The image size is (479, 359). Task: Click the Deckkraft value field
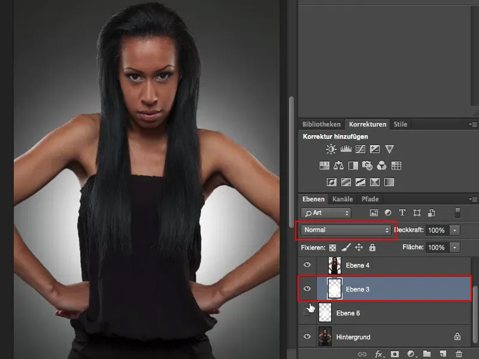click(438, 230)
